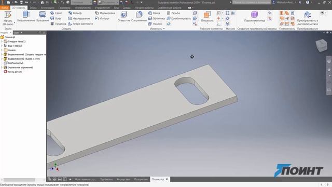
Task: Open the Корпус.iam document tab
Action: tap(123, 179)
